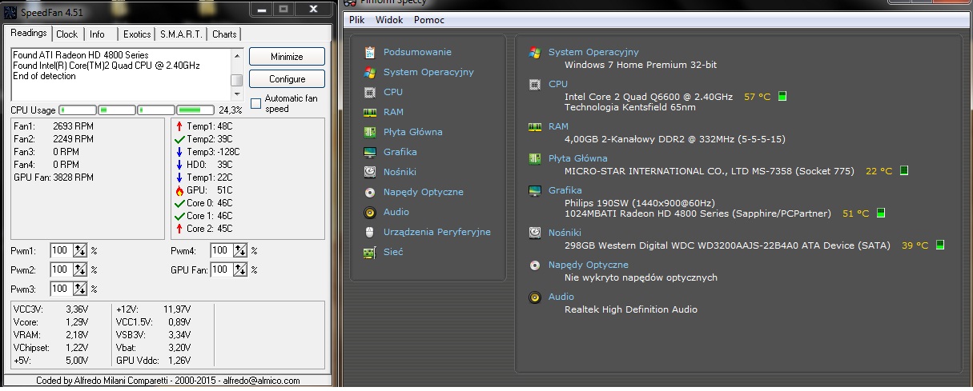Click the green graphics temperature indicator beside 51 °C

point(880,213)
